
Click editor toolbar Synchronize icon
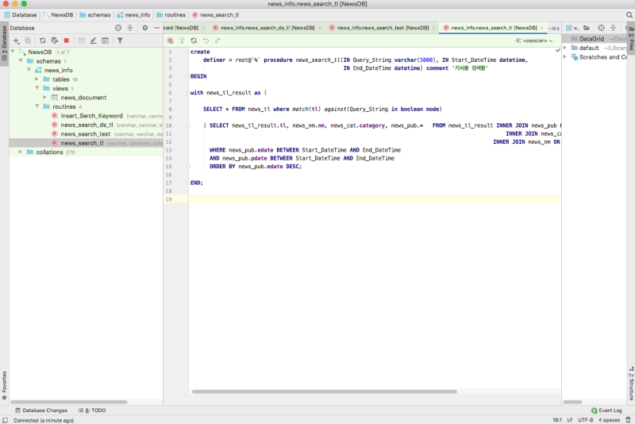tap(194, 40)
